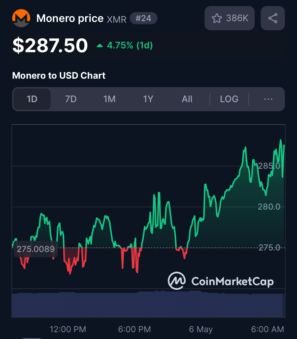Click the CoinMarketCap watermark logo
Screen dimensions: 297x339
tap(221, 281)
